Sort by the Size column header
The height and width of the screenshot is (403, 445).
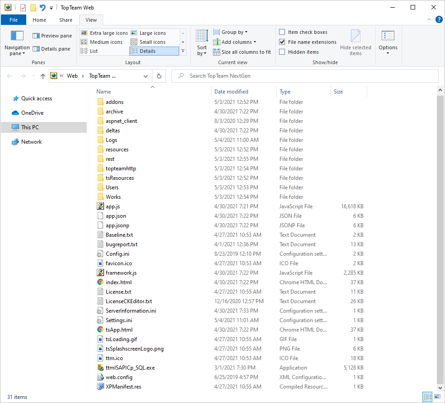pyautogui.click(x=349, y=92)
